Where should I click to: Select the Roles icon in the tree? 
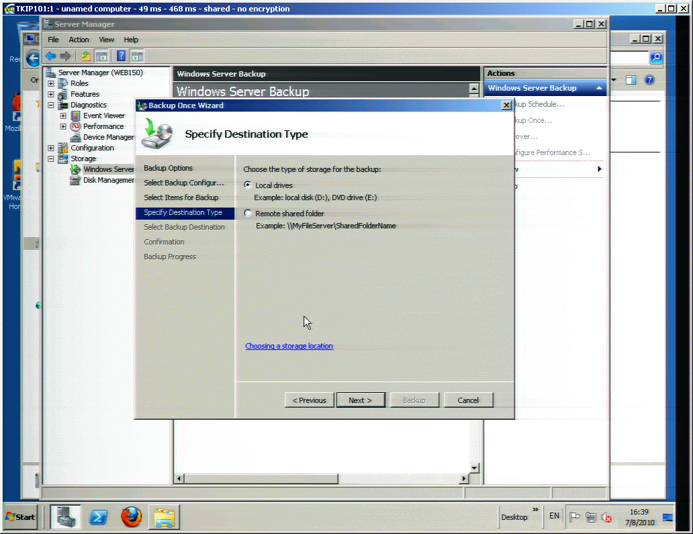(63, 83)
